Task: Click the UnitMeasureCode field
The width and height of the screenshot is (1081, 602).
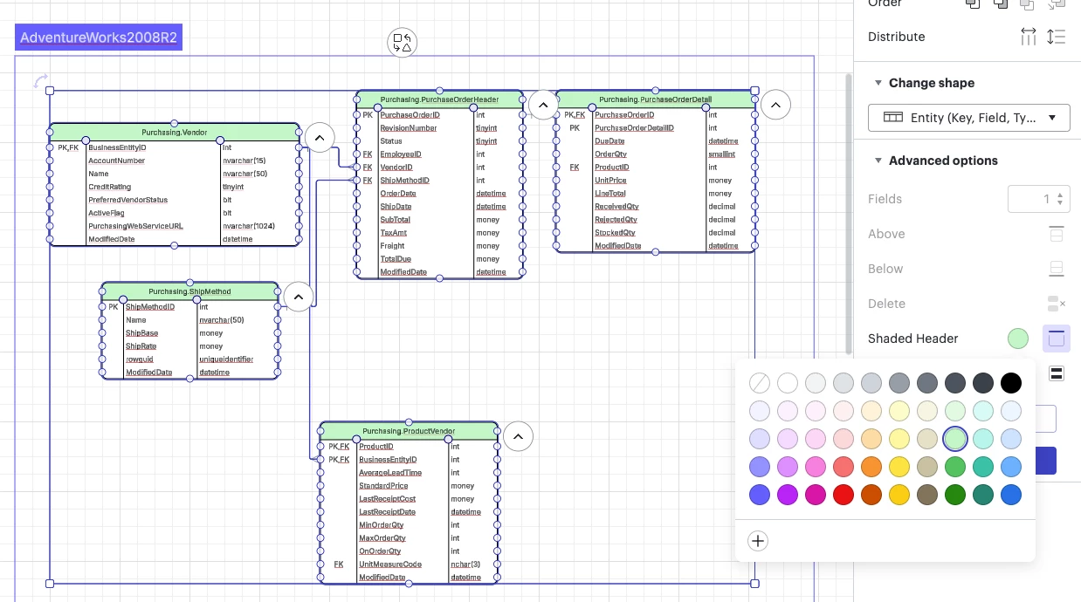Action: pyautogui.click(x=390, y=564)
